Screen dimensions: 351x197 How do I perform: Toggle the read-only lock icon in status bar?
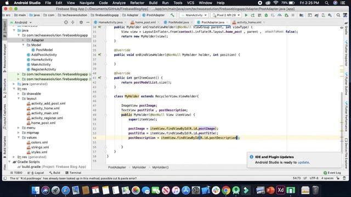pyautogui.click(x=338, y=178)
